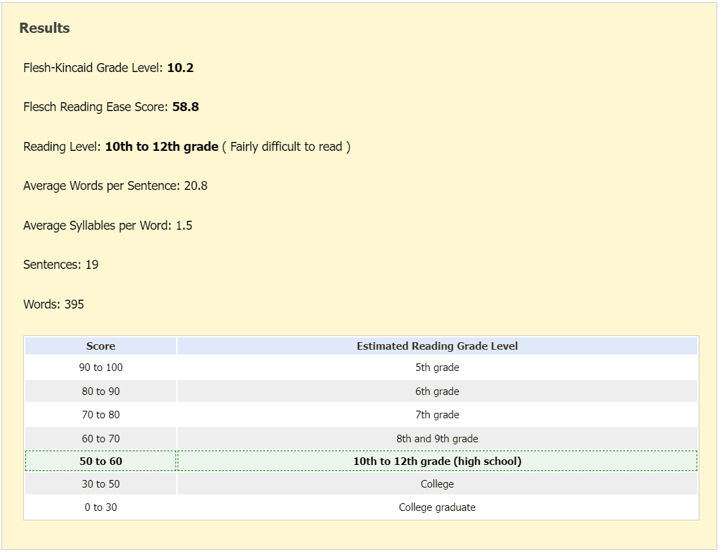Viewport: 722px width, 552px height.
Task: Select the highlighted 50 to 60 cell
Action: 101,461
